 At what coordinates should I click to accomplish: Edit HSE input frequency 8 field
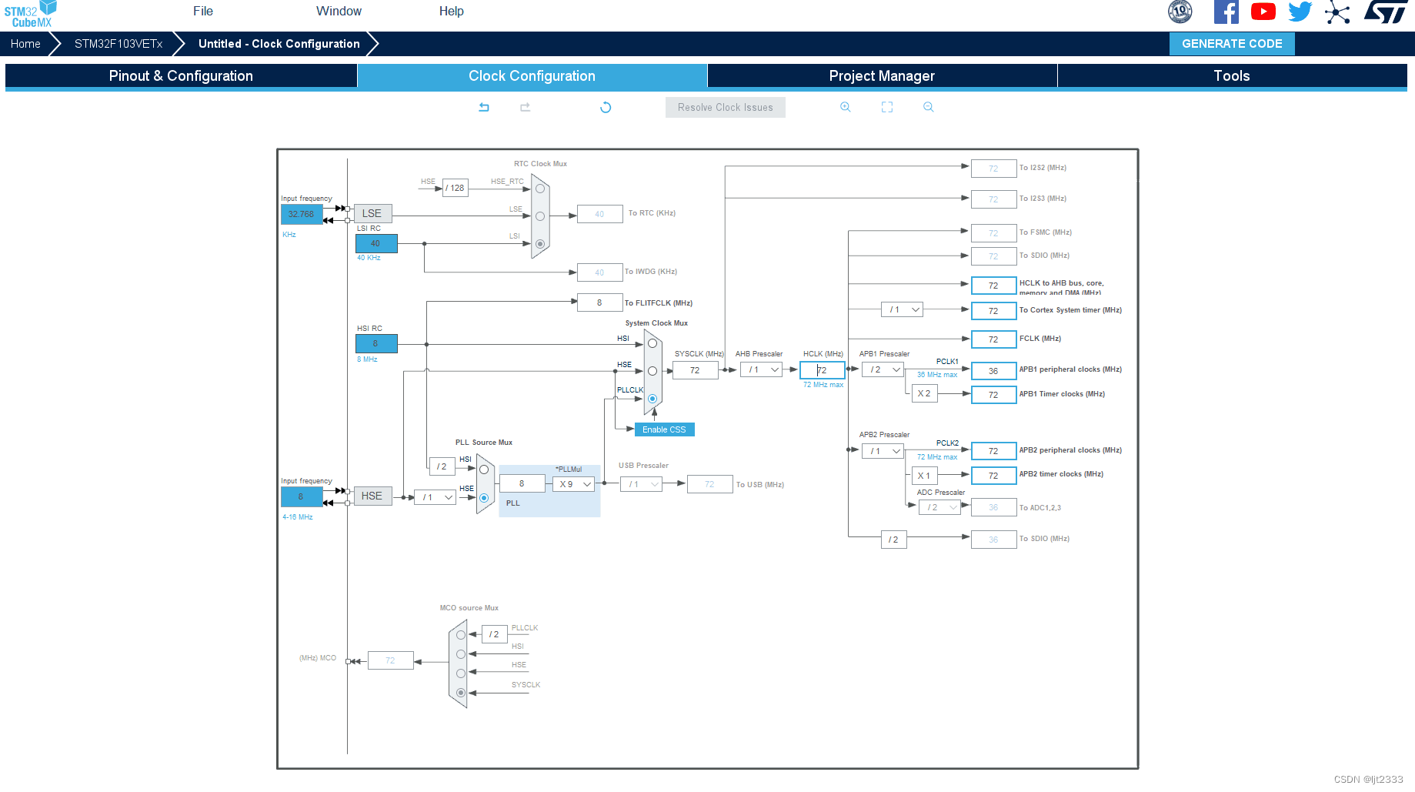tap(302, 496)
